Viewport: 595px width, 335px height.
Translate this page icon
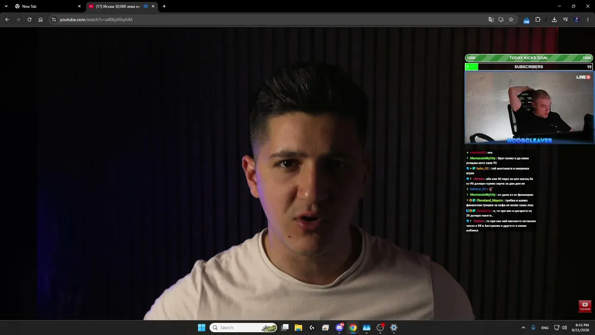491,20
